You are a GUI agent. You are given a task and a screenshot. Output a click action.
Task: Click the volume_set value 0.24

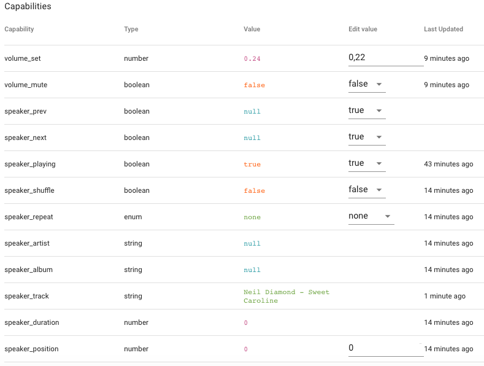[x=252, y=59]
